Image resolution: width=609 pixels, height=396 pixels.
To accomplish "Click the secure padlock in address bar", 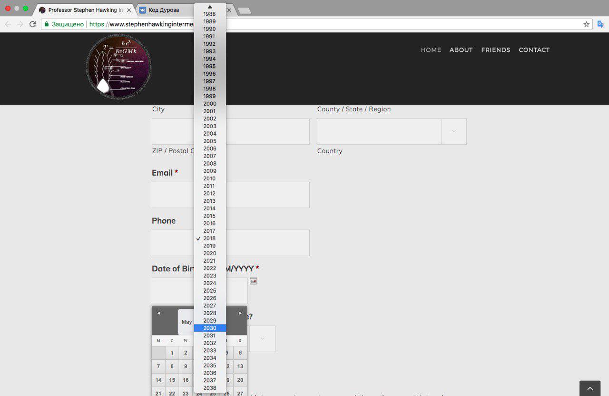I will point(47,24).
